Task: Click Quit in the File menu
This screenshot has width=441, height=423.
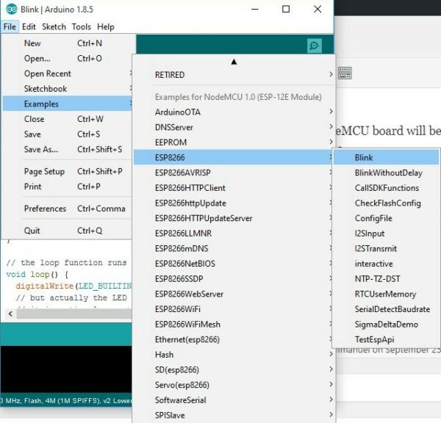Action: point(32,231)
